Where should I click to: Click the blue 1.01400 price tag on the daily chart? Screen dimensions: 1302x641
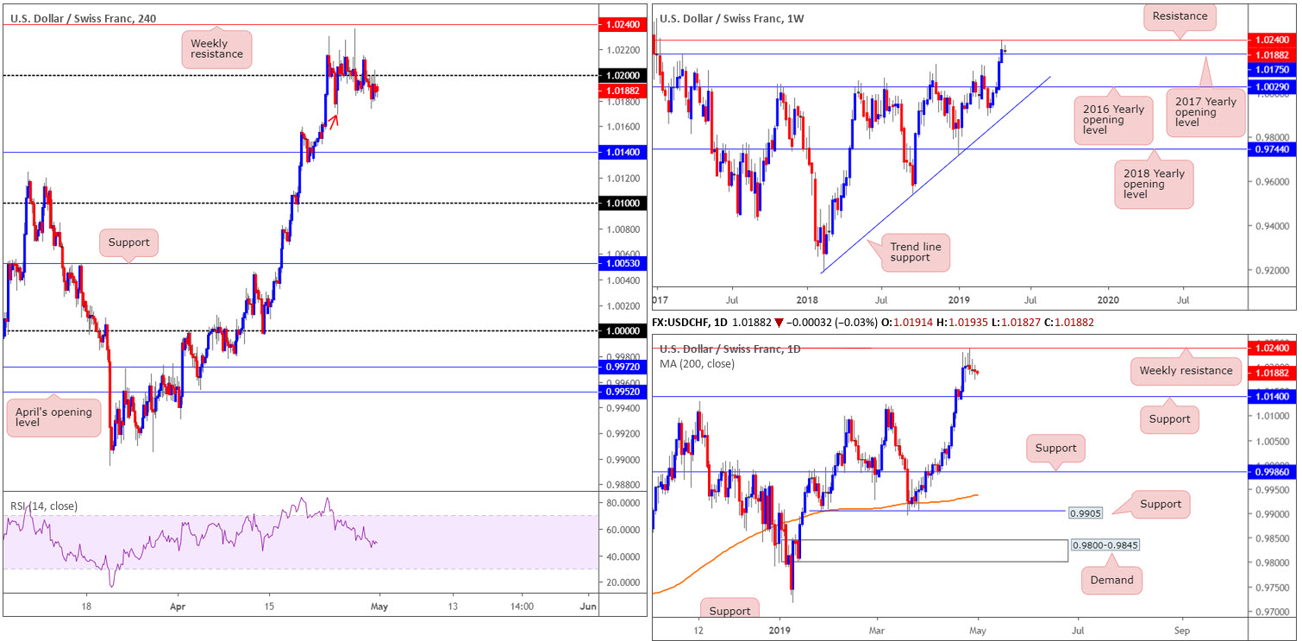pos(1274,397)
